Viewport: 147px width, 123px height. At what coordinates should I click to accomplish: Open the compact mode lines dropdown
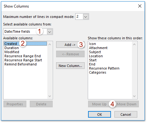(x=86, y=17)
